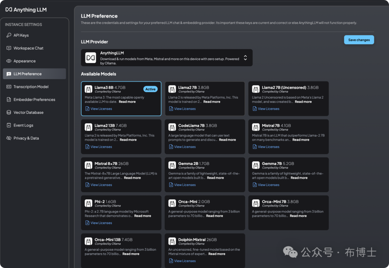This screenshot has width=389, height=268.
Task: Click the Llama3 8B llama icon
Action: [88, 89]
